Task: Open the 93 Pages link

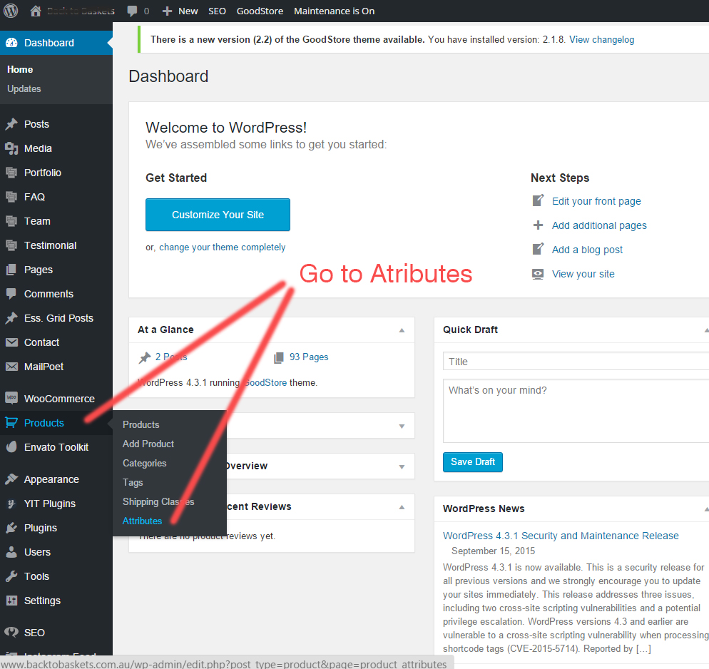Action: 308,357
